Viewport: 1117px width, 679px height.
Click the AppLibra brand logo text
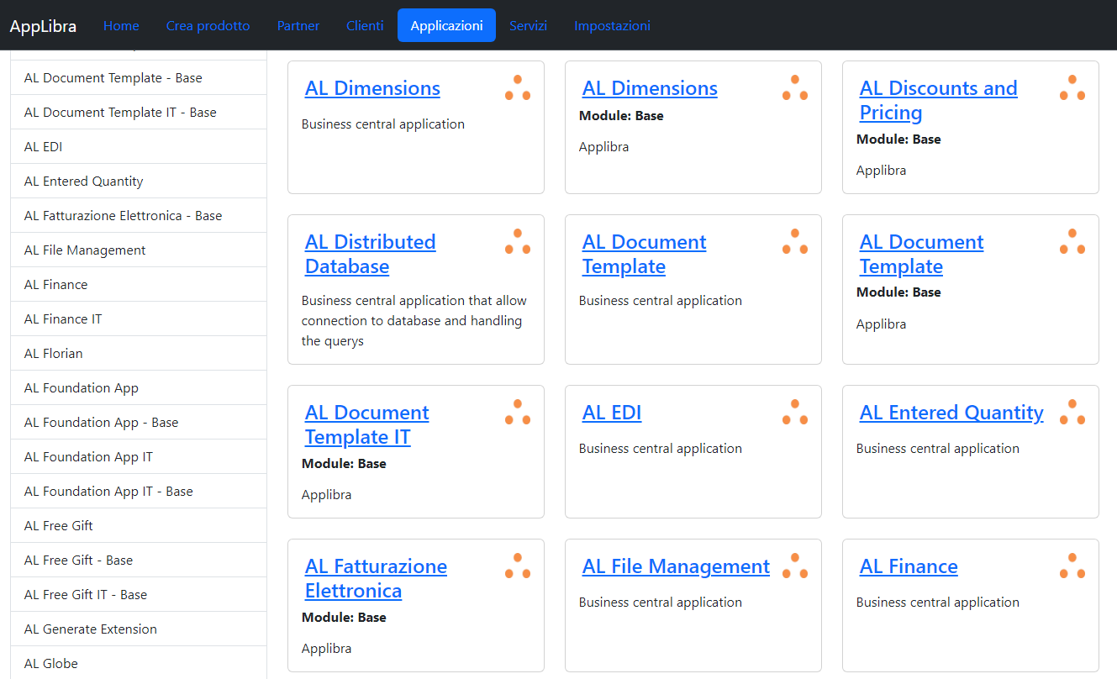click(43, 26)
